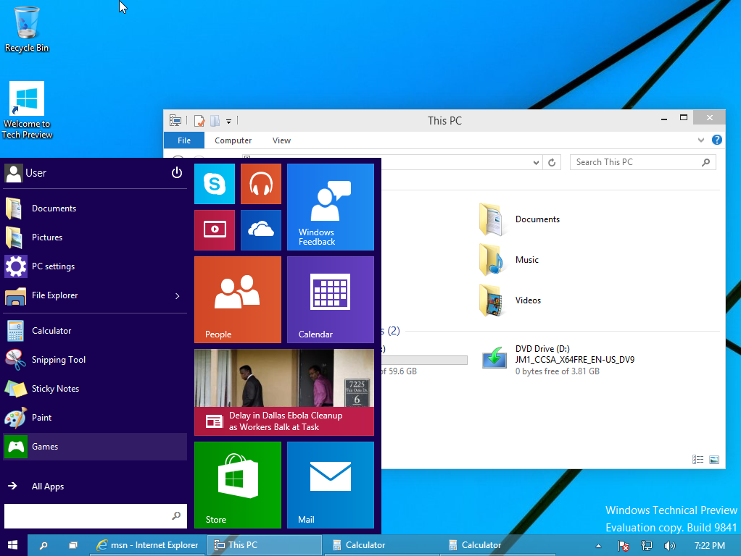Switch to first Calculator taskbar button
The image size is (741, 556).
(x=382, y=545)
